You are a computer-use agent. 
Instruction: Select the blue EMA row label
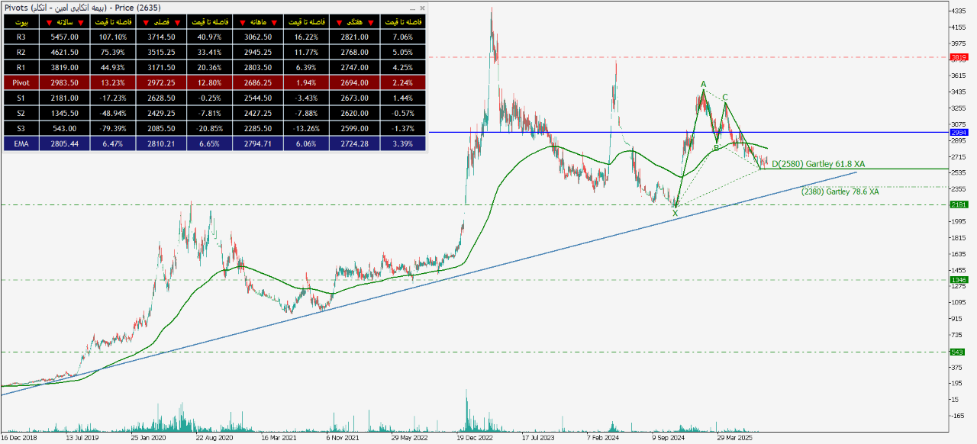(21, 142)
